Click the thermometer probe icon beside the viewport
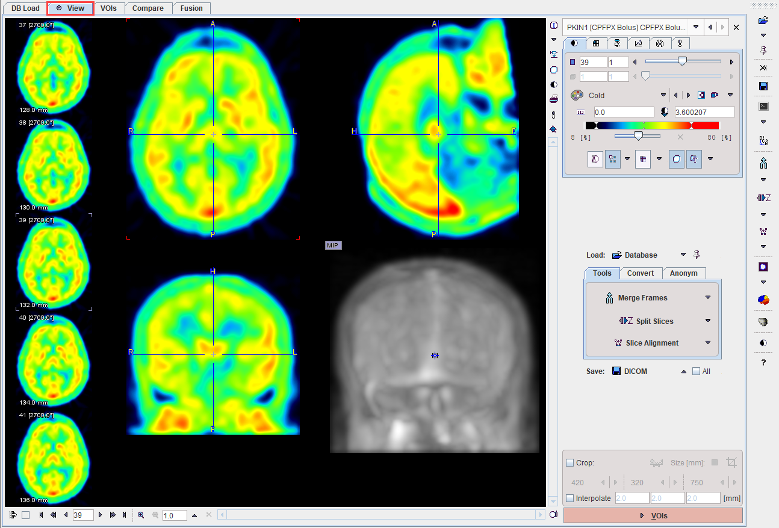Image resolution: width=779 pixels, height=528 pixels. click(554, 114)
